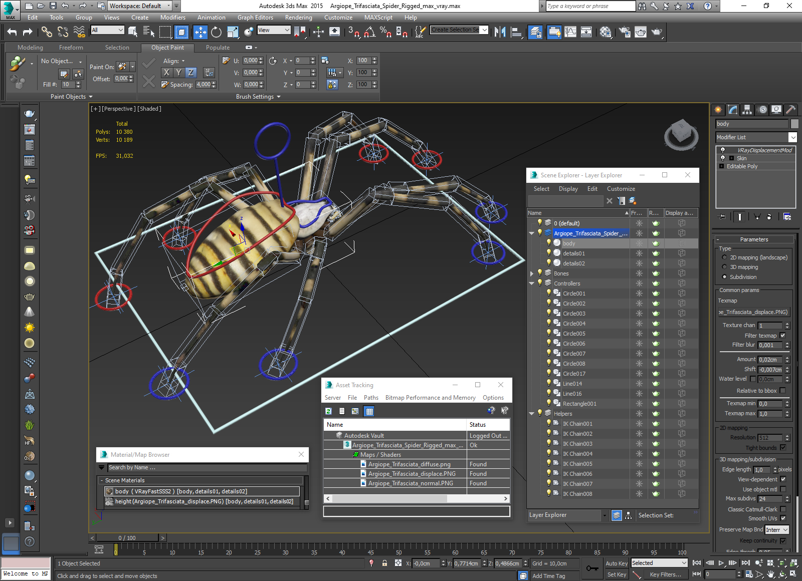The width and height of the screenshot is (802, 581).
Task: Toggle the Smooth UVs checkbox
Action: point(783,518)
